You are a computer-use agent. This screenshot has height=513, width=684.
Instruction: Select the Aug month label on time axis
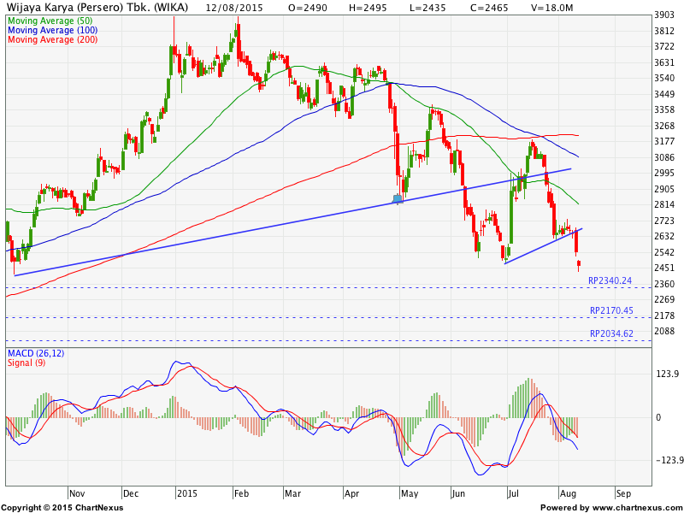click(x=568, y=494)
